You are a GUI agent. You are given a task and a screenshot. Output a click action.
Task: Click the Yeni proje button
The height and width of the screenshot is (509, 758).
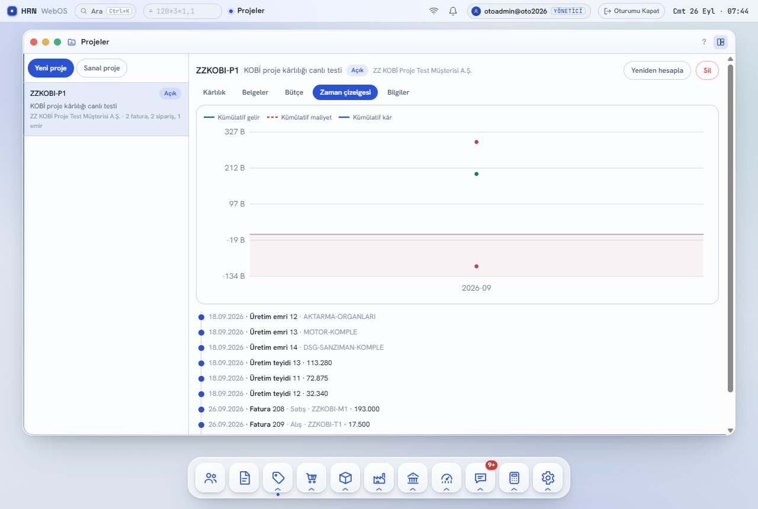pyautogui.click(x=50, y=68)
